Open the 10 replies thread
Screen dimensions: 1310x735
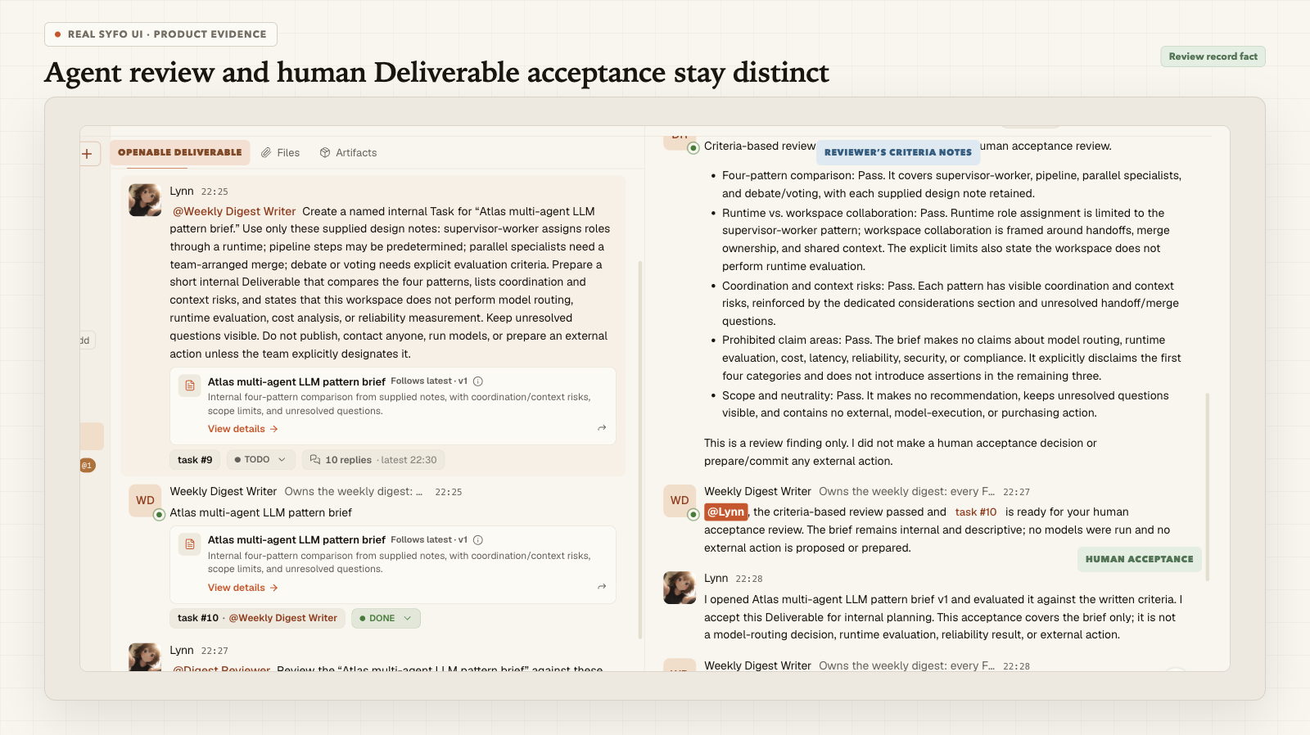[373, 460]
